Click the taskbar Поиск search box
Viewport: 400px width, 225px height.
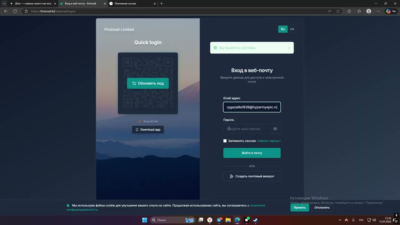[x=172, y=220]
